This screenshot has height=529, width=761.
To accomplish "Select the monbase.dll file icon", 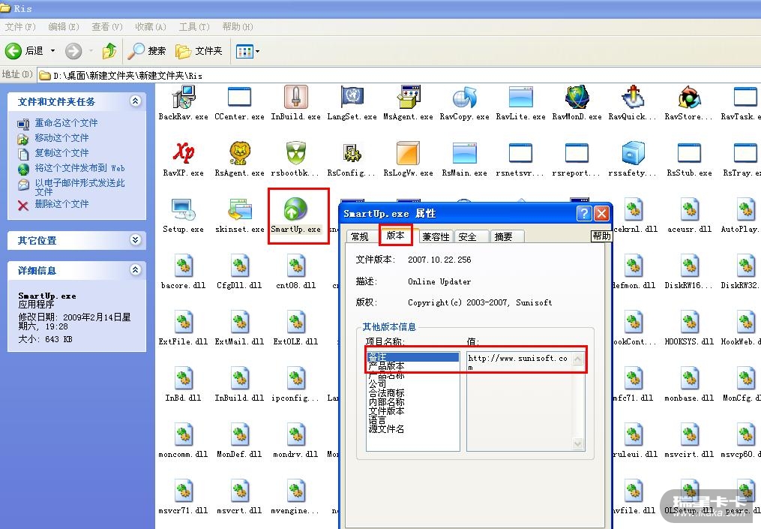I will [689, 378].
